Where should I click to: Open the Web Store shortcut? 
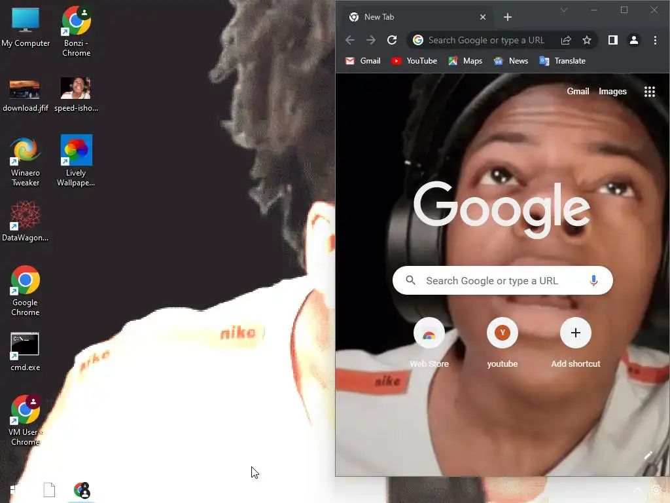(429, 343)
